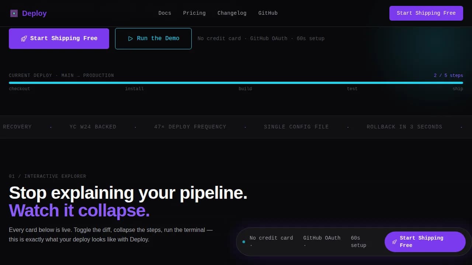Click rocket icon in hero shipping button
Screen dimensions: 472x265
tap(24, 39)
